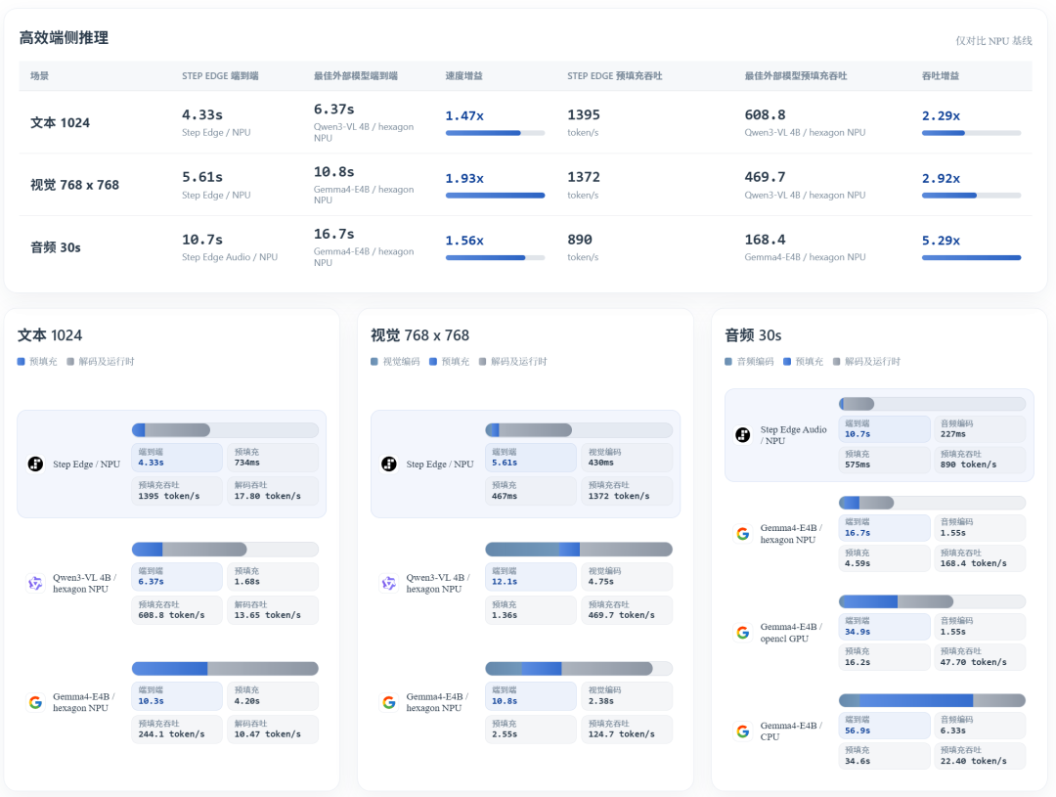Image resolution: width=1056 pixels, height=797 pixels.
Task: Click the Step Edge / NPU timing bar in 文本 1024
Action: tap(225, 430)
